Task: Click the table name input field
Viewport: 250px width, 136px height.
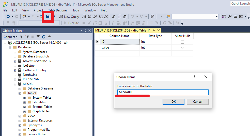Action: coord(163,92)
